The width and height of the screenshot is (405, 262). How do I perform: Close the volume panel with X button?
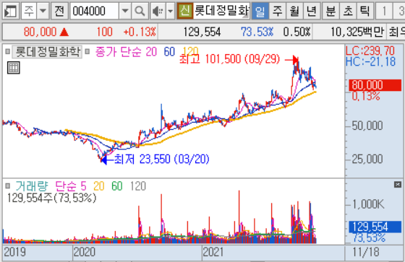[x=398, y=184]
